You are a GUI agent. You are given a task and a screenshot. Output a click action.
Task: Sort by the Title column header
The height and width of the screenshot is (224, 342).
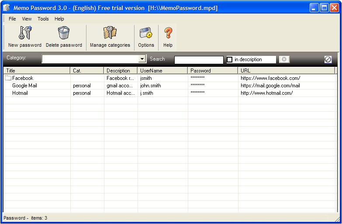point(37,71)
